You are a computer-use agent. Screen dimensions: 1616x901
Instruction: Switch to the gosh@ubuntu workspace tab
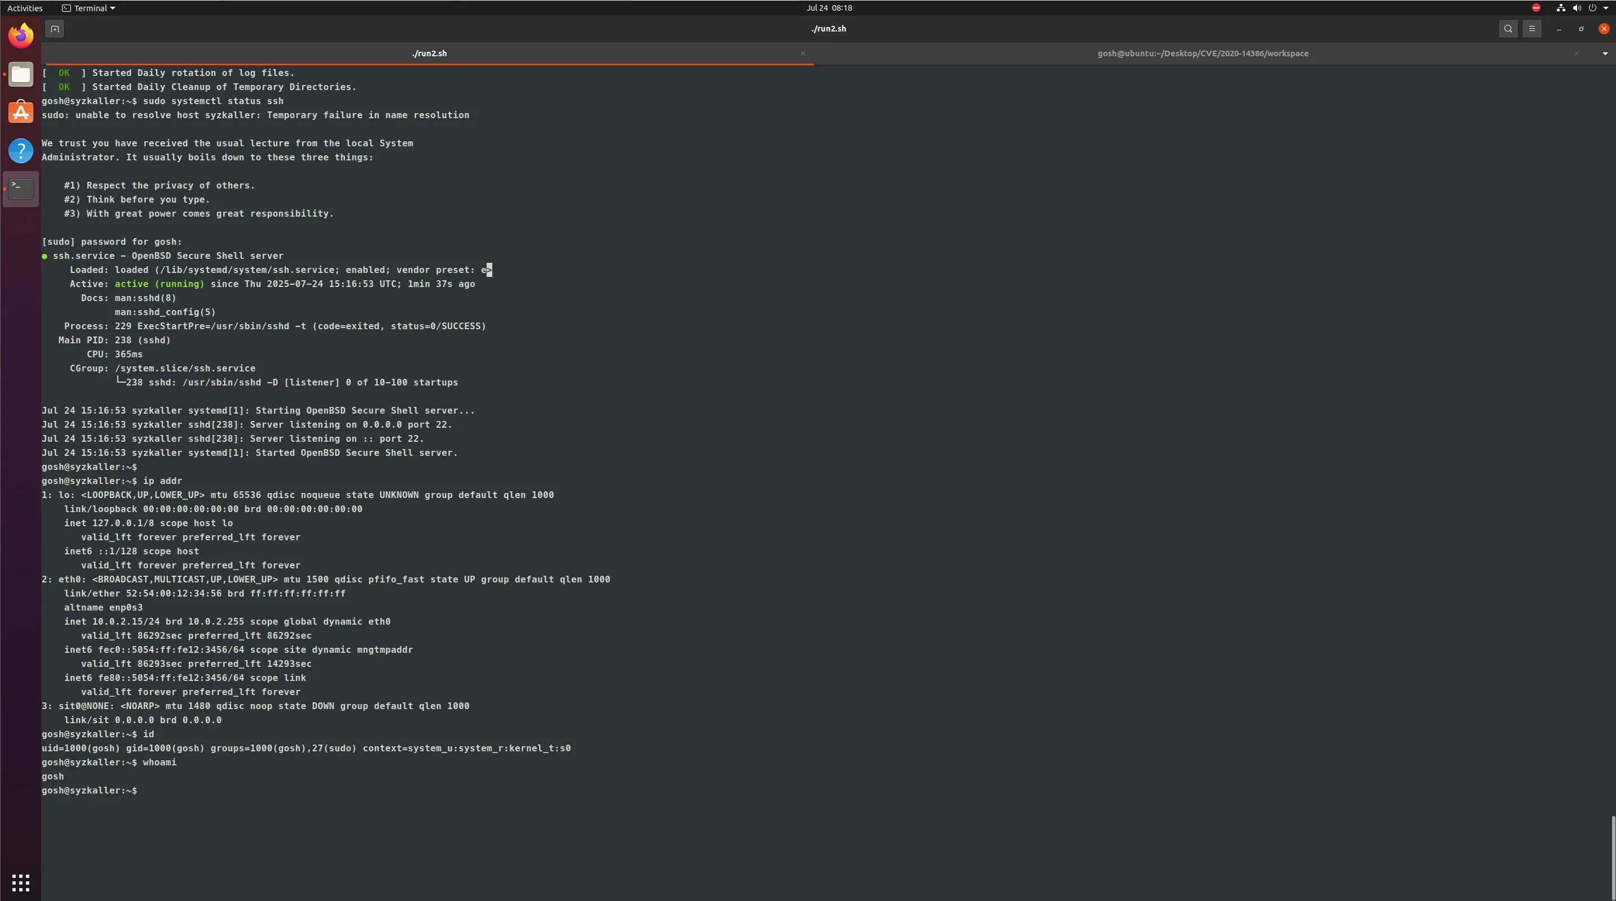(x=1202, y=54)
